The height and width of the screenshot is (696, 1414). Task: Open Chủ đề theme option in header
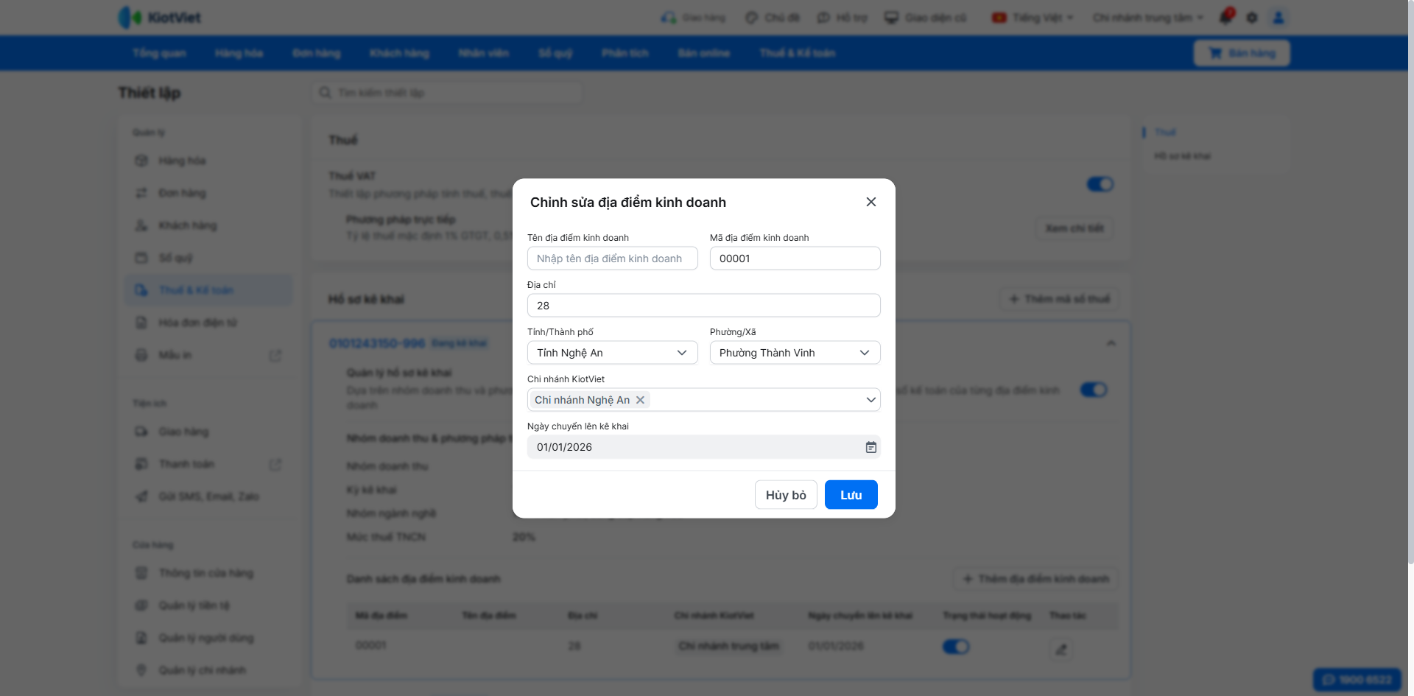[773, 18]
